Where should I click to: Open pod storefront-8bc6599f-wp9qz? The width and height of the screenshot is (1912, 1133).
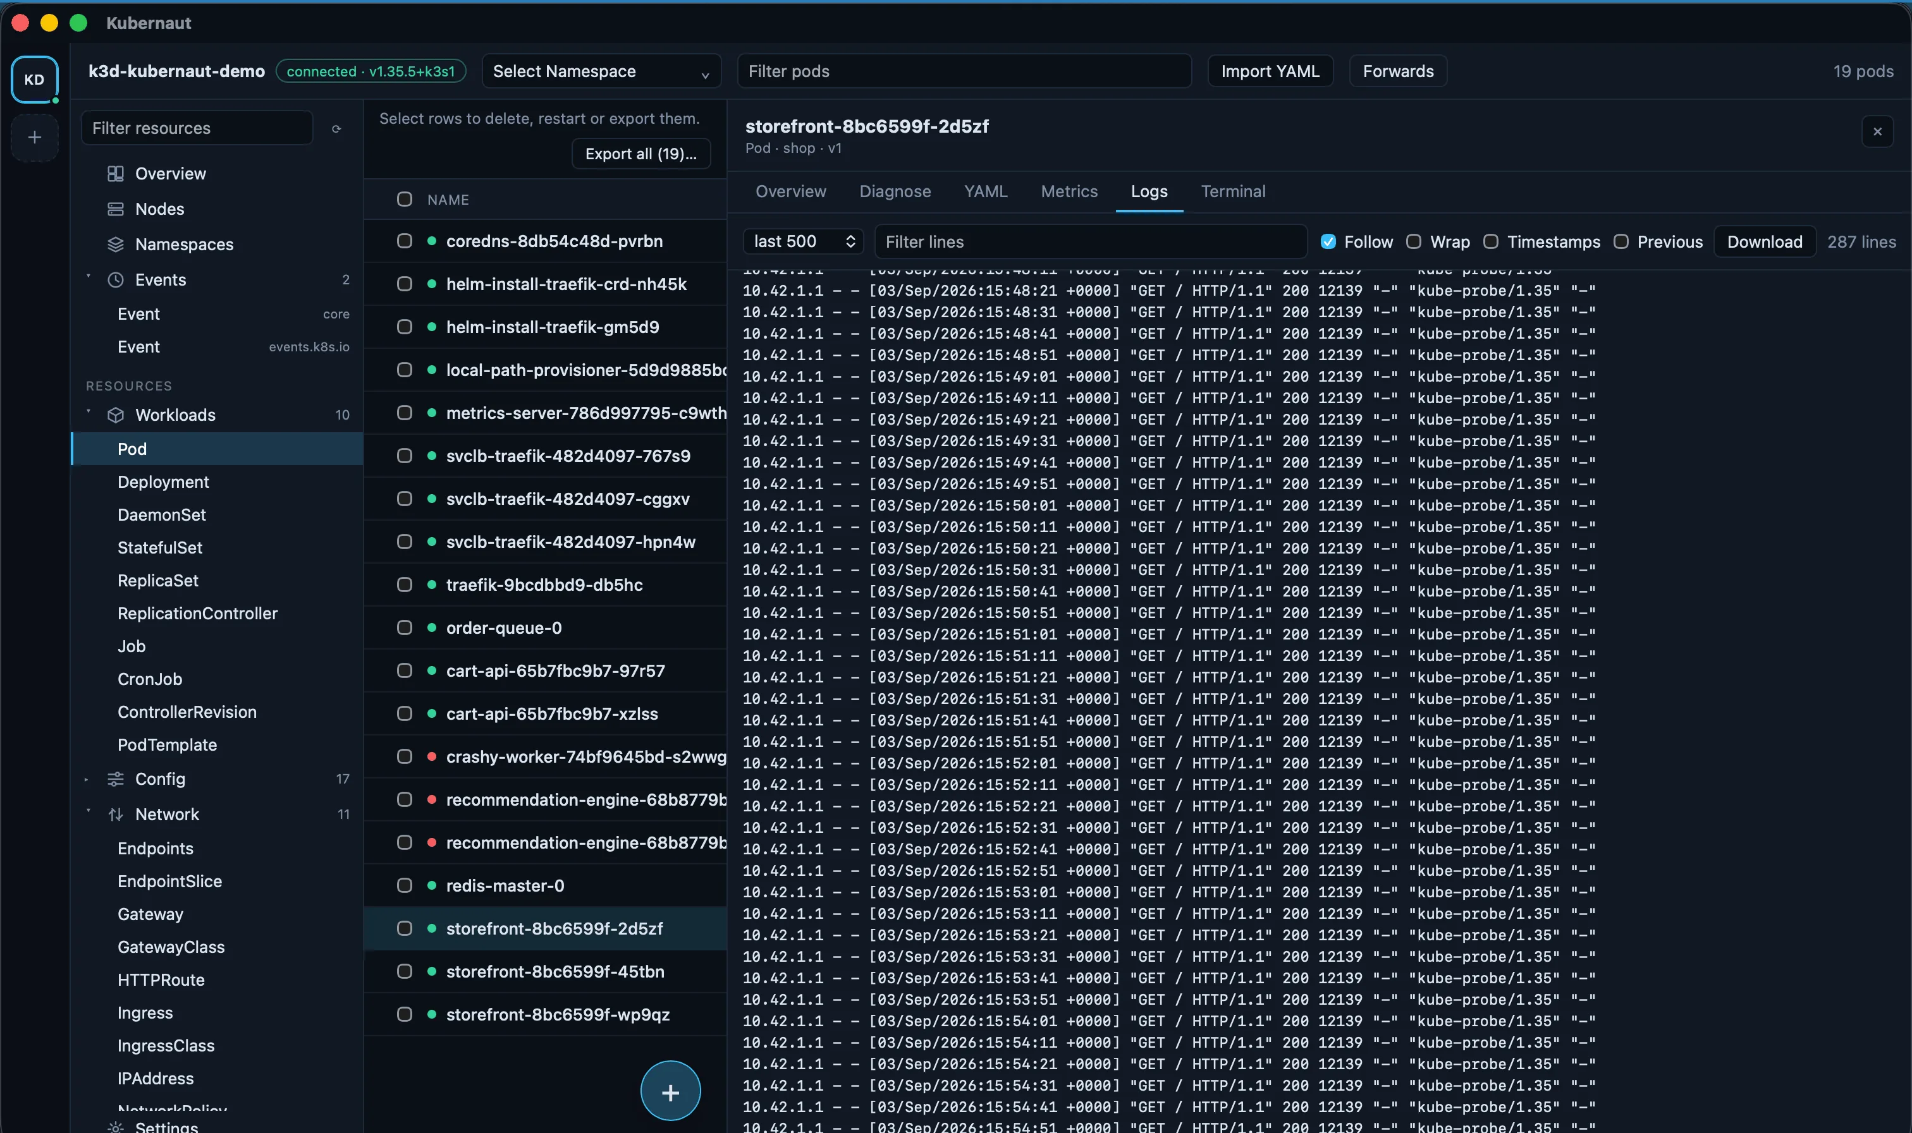pos(558,1015)
